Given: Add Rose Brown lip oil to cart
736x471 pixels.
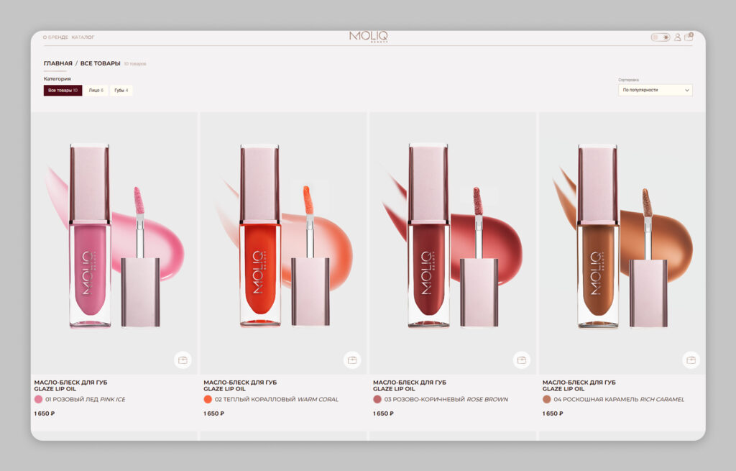Looking at the screenshot, I should [522, 360].
